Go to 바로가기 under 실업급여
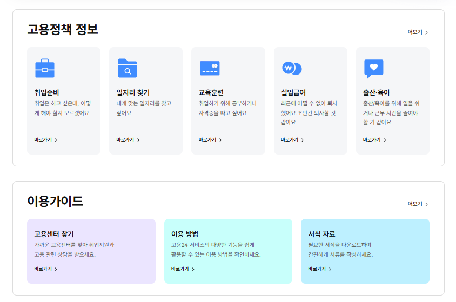456x302 pixels. coord(292,140)
